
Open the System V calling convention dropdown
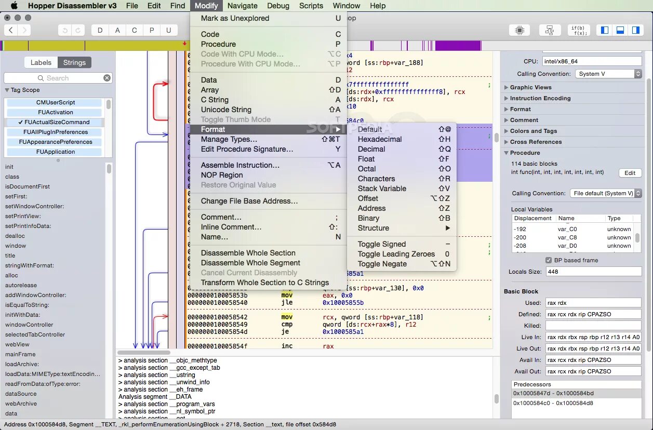tap(608, 74)
